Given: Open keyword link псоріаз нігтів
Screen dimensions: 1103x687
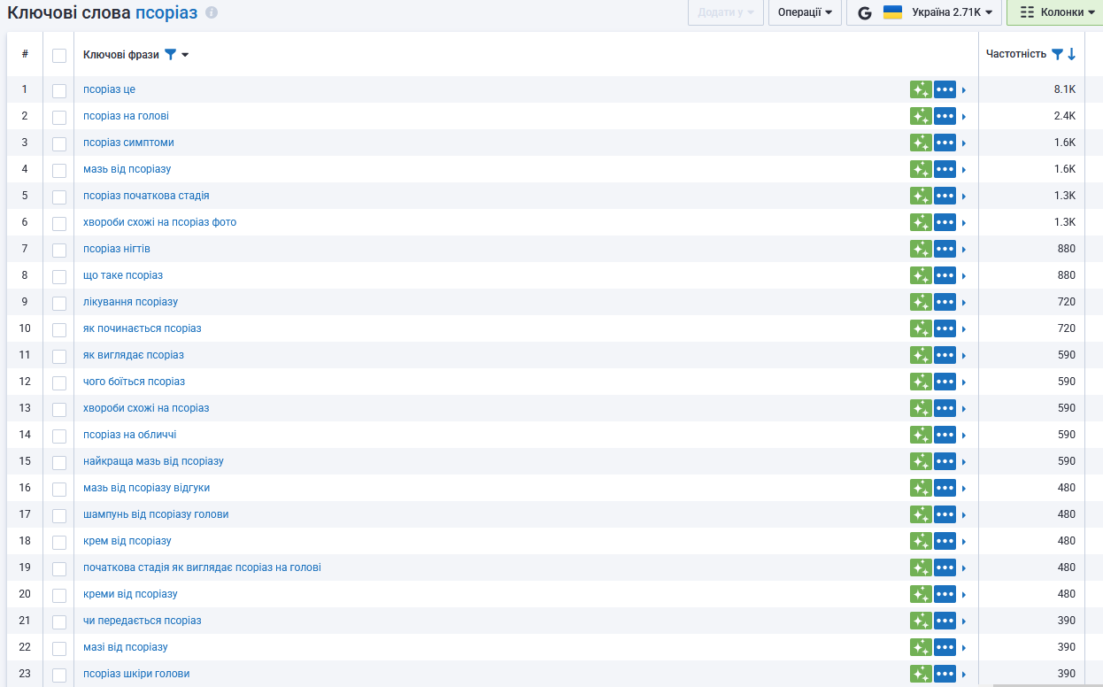Looking at the screenshot, I should tap(117, 249).
